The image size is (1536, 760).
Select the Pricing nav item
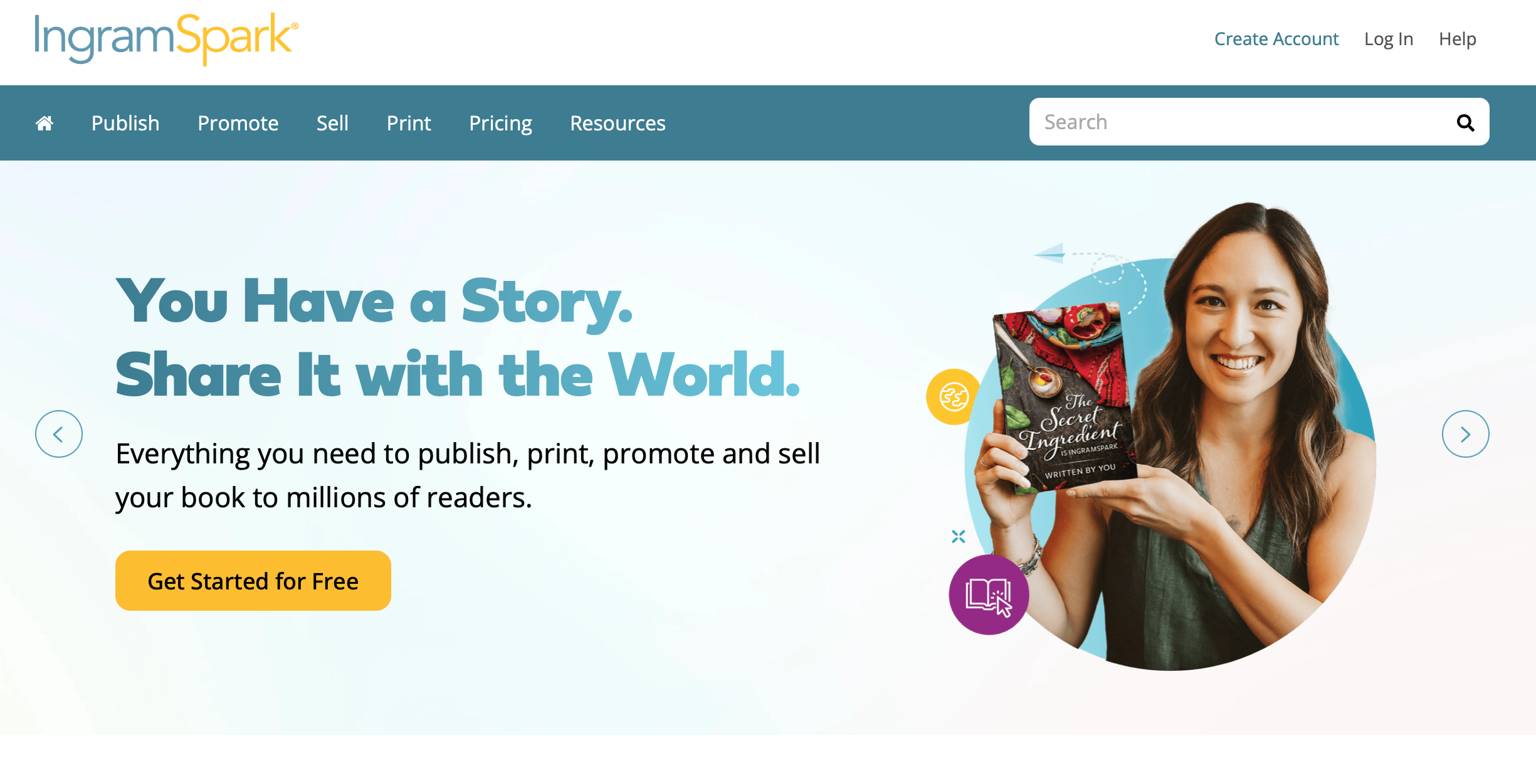500,123
